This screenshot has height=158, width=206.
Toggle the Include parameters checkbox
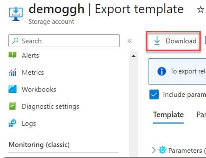click(154, 95)
